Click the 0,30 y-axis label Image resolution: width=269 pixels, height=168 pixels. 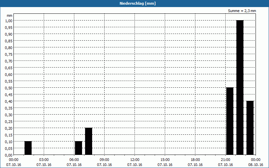point(9,115)
